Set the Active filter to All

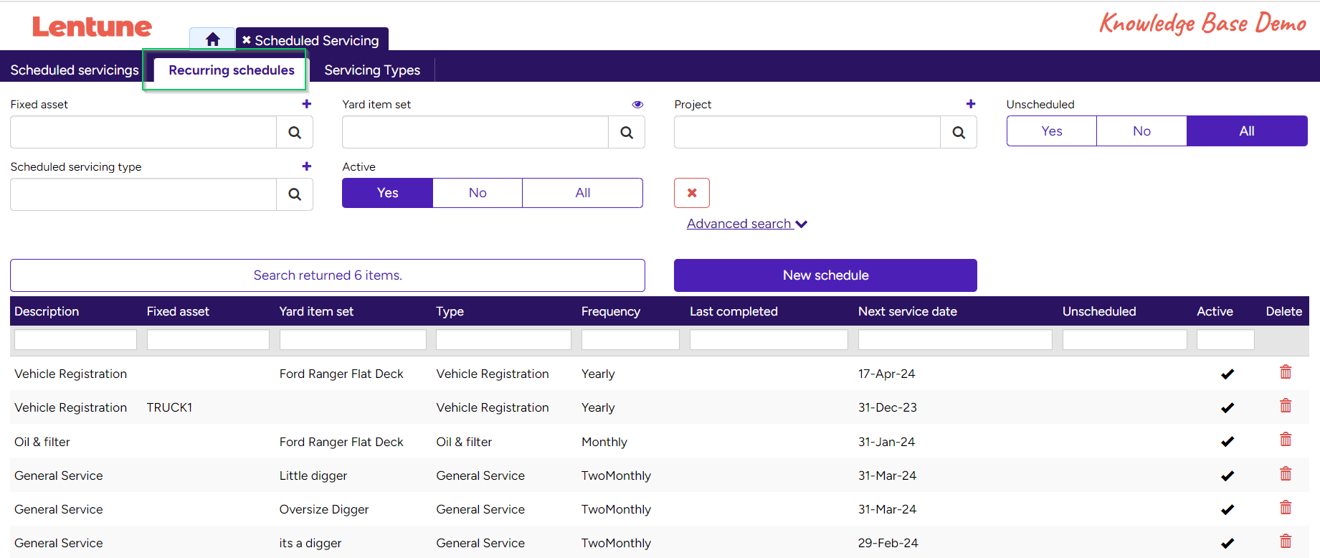coord(583,193)
